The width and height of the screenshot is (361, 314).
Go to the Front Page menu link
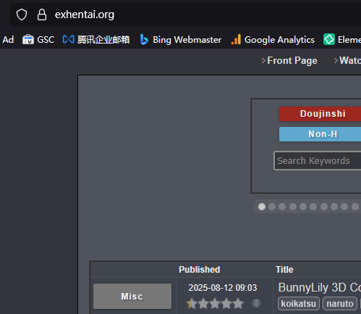click(x=292, y=60)
